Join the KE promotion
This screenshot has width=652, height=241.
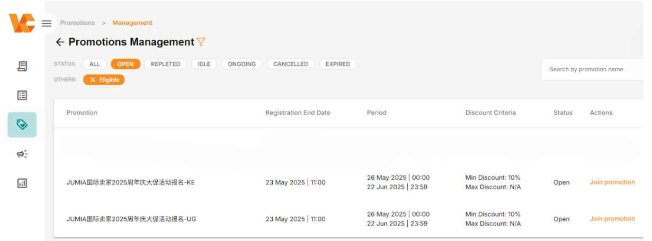(612, 182)
